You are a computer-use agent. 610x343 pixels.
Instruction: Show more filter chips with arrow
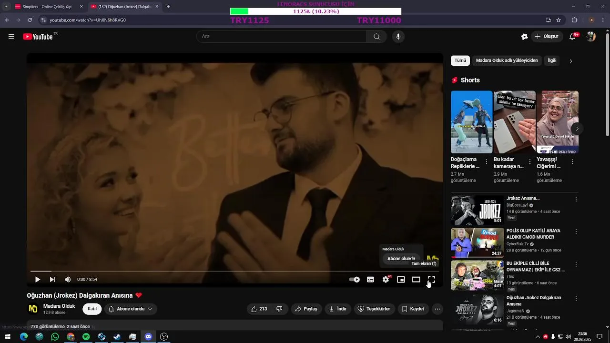coord(571,61)
